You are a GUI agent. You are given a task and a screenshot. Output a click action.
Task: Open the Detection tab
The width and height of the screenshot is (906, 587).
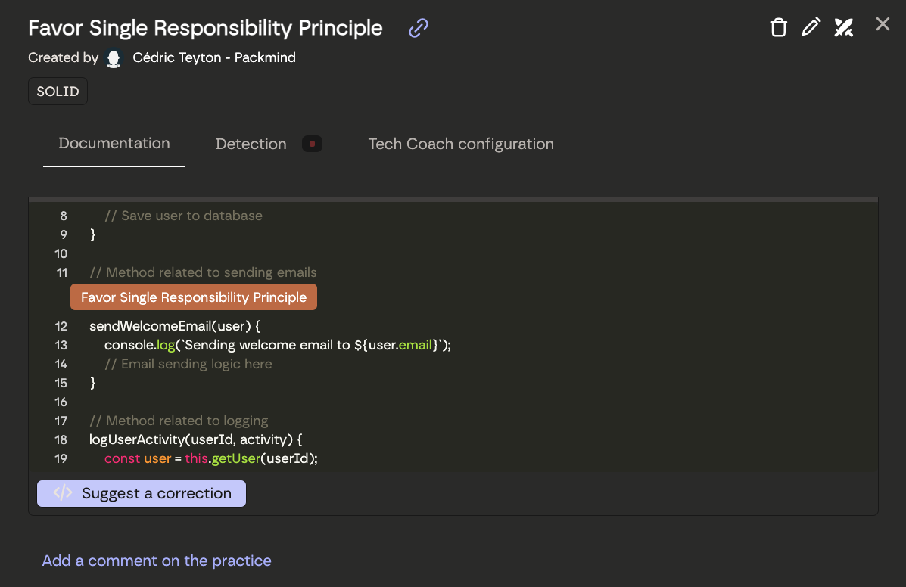click(251, 144)
